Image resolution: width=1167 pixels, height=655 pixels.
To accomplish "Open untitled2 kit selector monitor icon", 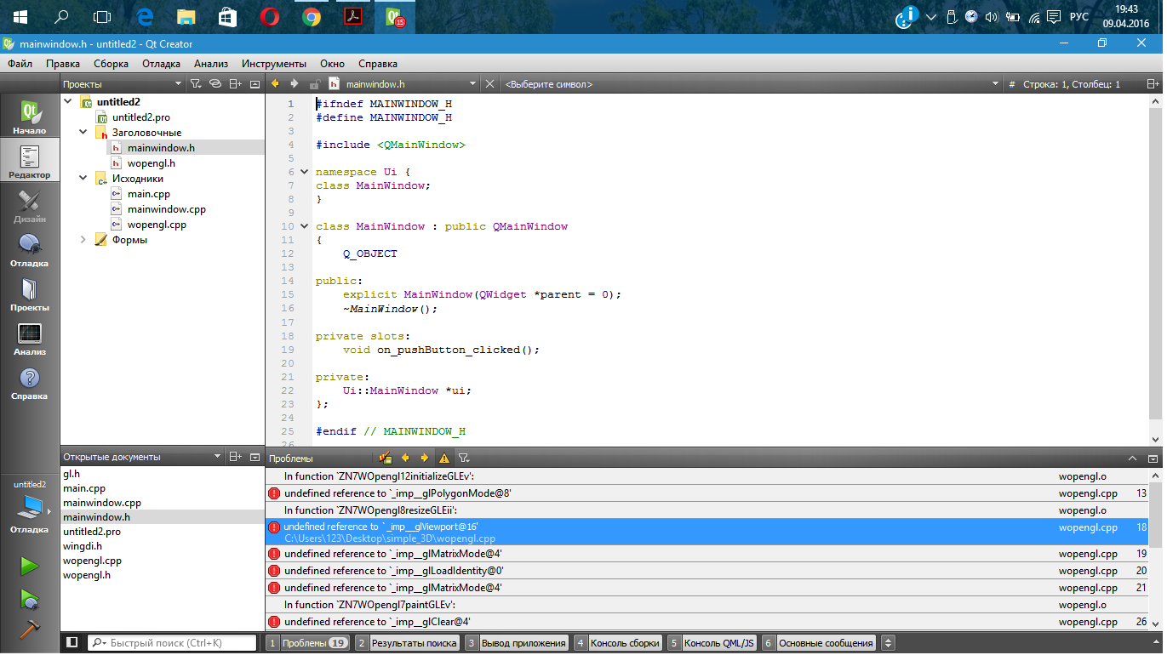I will [x=30, y=507].
